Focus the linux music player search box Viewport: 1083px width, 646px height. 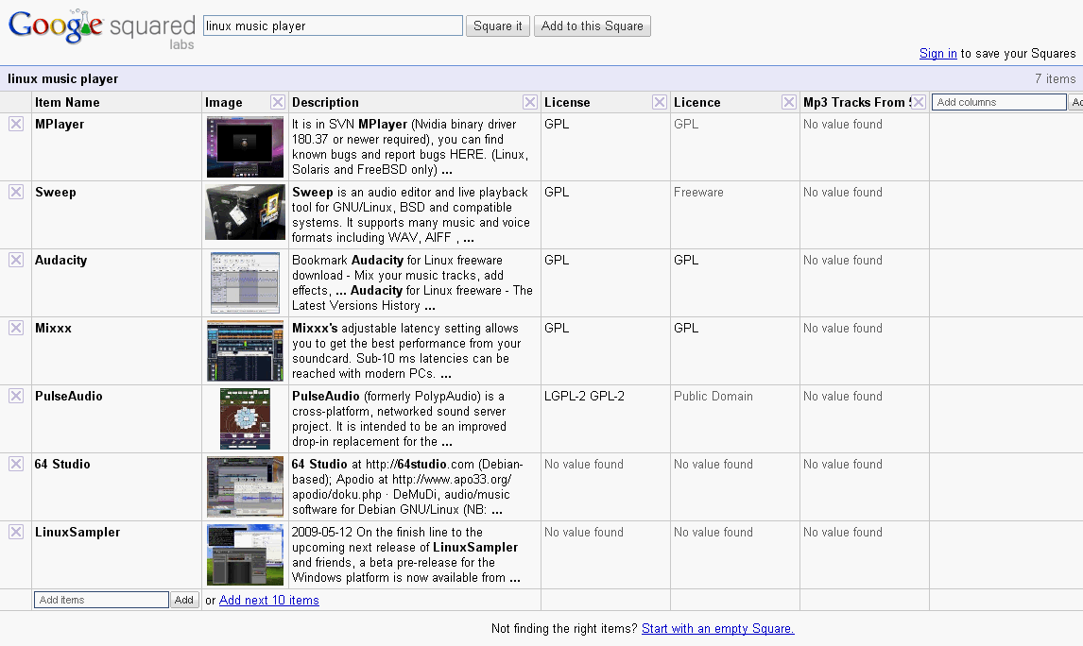tap(333, 26)
